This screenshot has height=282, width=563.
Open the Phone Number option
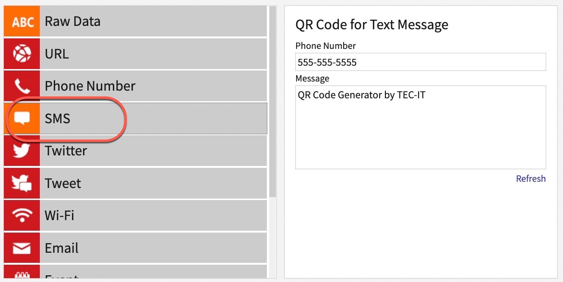click(90, 86)
